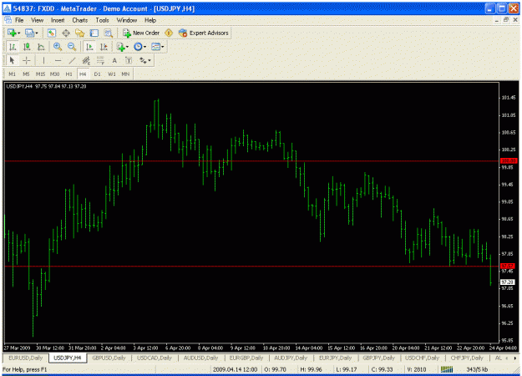Switch to MN timeframe
522x376 pixels.
click(125, 74)
